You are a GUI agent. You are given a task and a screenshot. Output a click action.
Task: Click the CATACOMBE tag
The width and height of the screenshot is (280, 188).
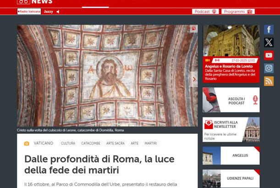pyautogui.click(x=91, y=144)
